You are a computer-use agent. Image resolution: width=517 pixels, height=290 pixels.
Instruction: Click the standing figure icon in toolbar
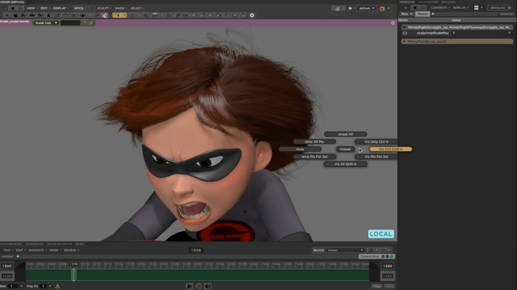click(49, 15)
